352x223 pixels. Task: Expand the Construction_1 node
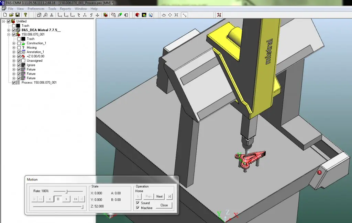(14, 43)
